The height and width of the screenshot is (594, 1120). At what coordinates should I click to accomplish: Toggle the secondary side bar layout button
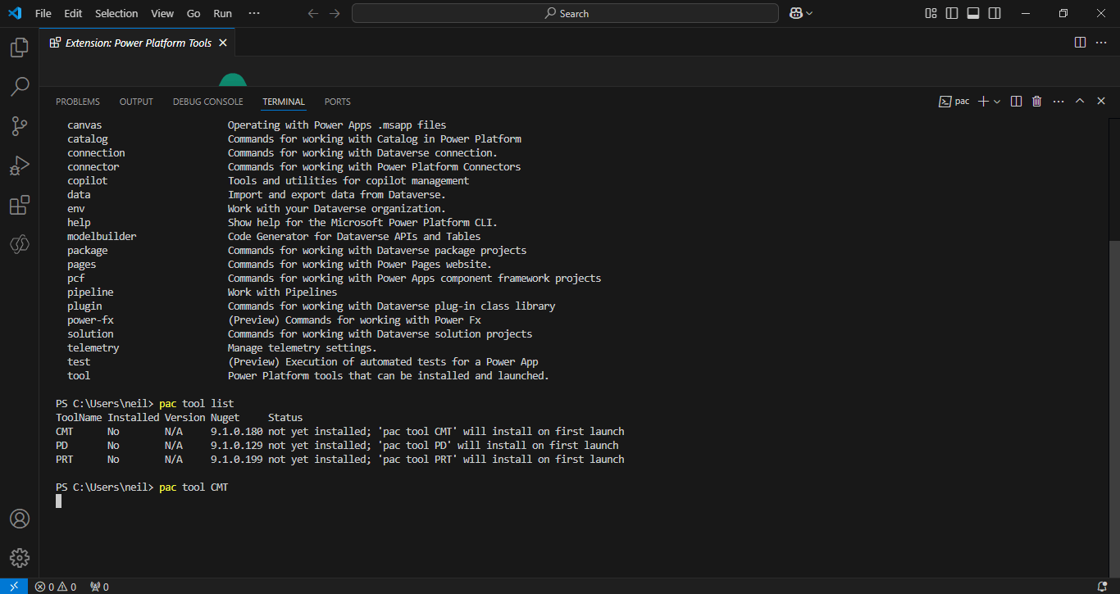995,13
